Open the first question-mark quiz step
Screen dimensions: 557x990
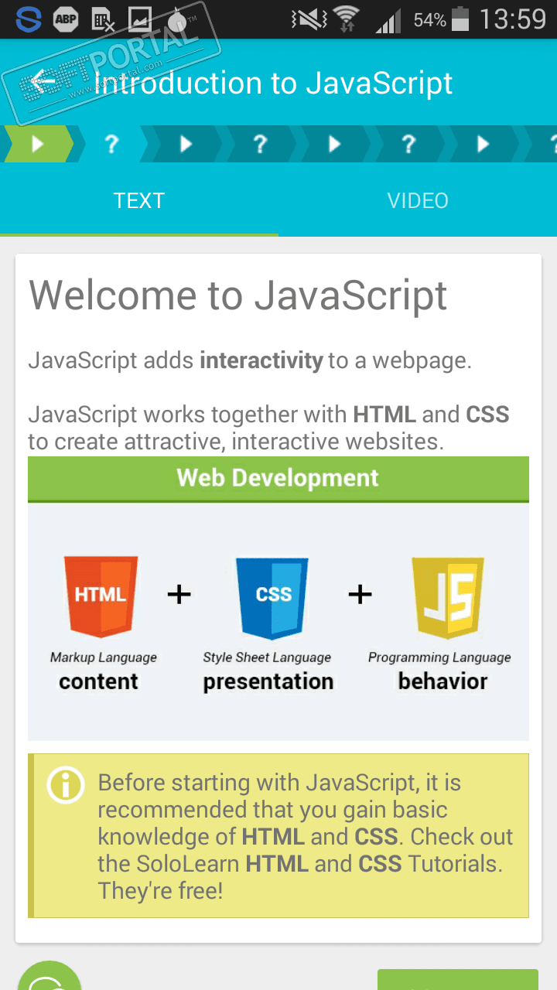tap(111, 144)
